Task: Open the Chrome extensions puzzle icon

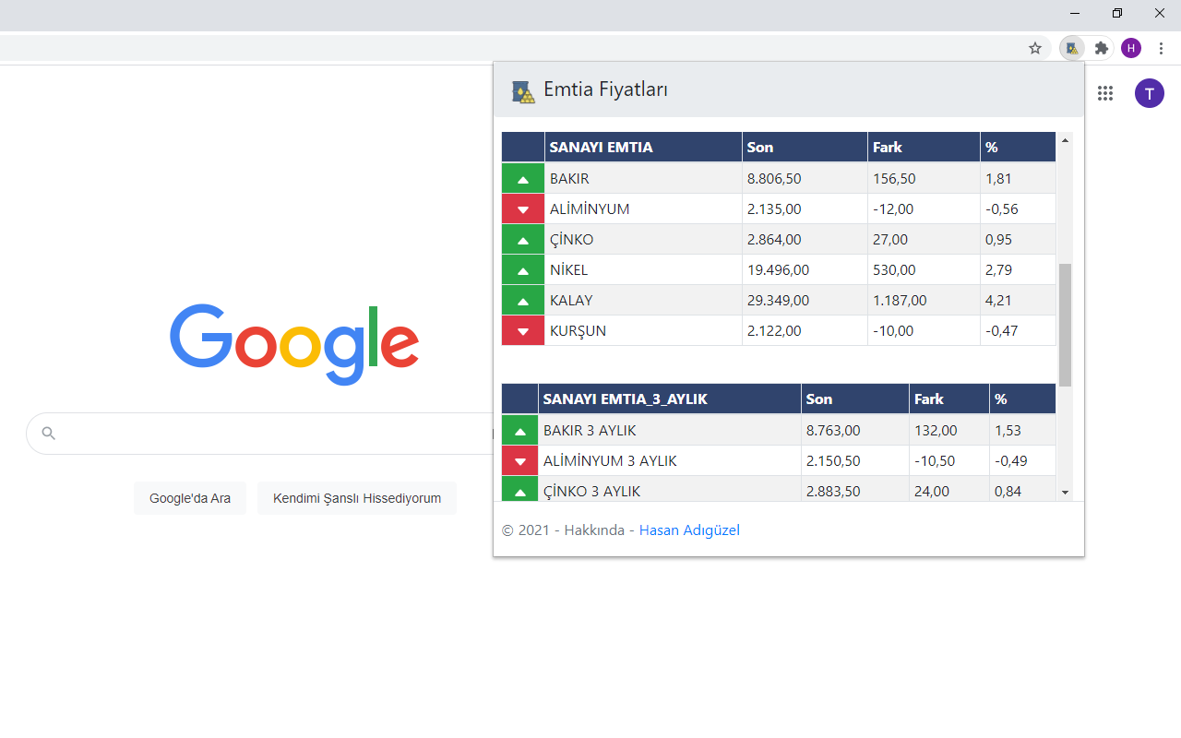Action: [x=1101, y=48]
